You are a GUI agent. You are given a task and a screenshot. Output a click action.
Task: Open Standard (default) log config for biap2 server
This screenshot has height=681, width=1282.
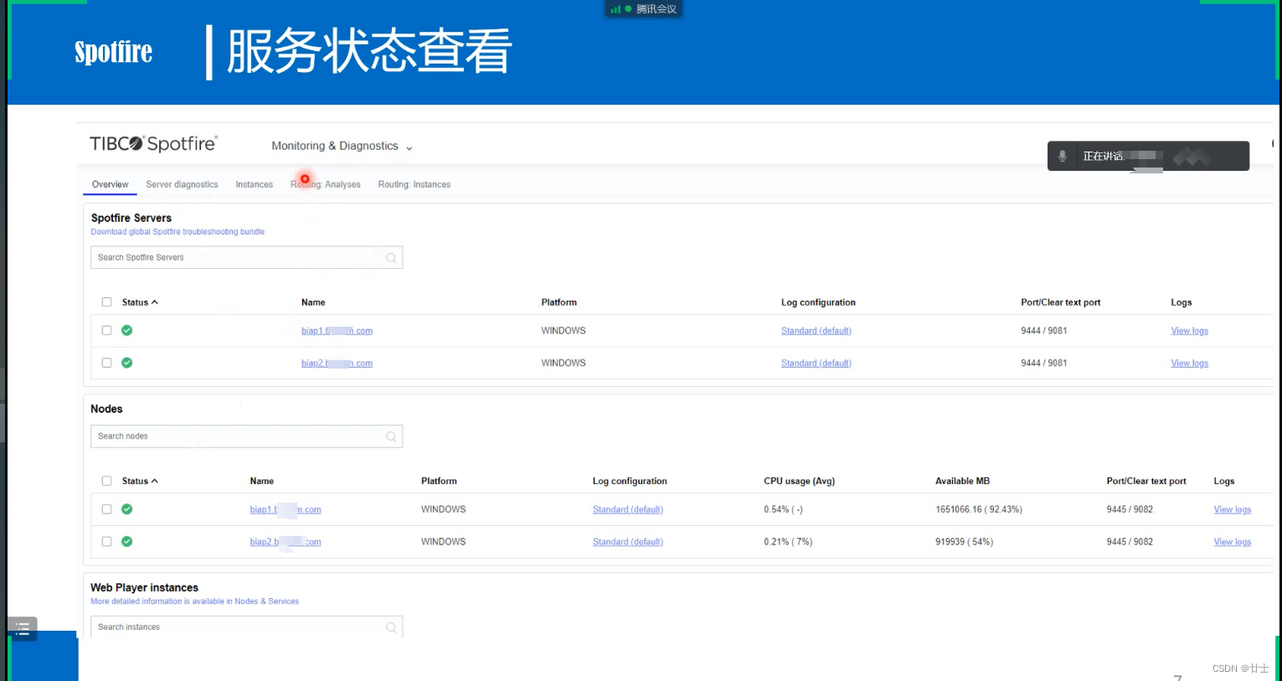(816, 364)
